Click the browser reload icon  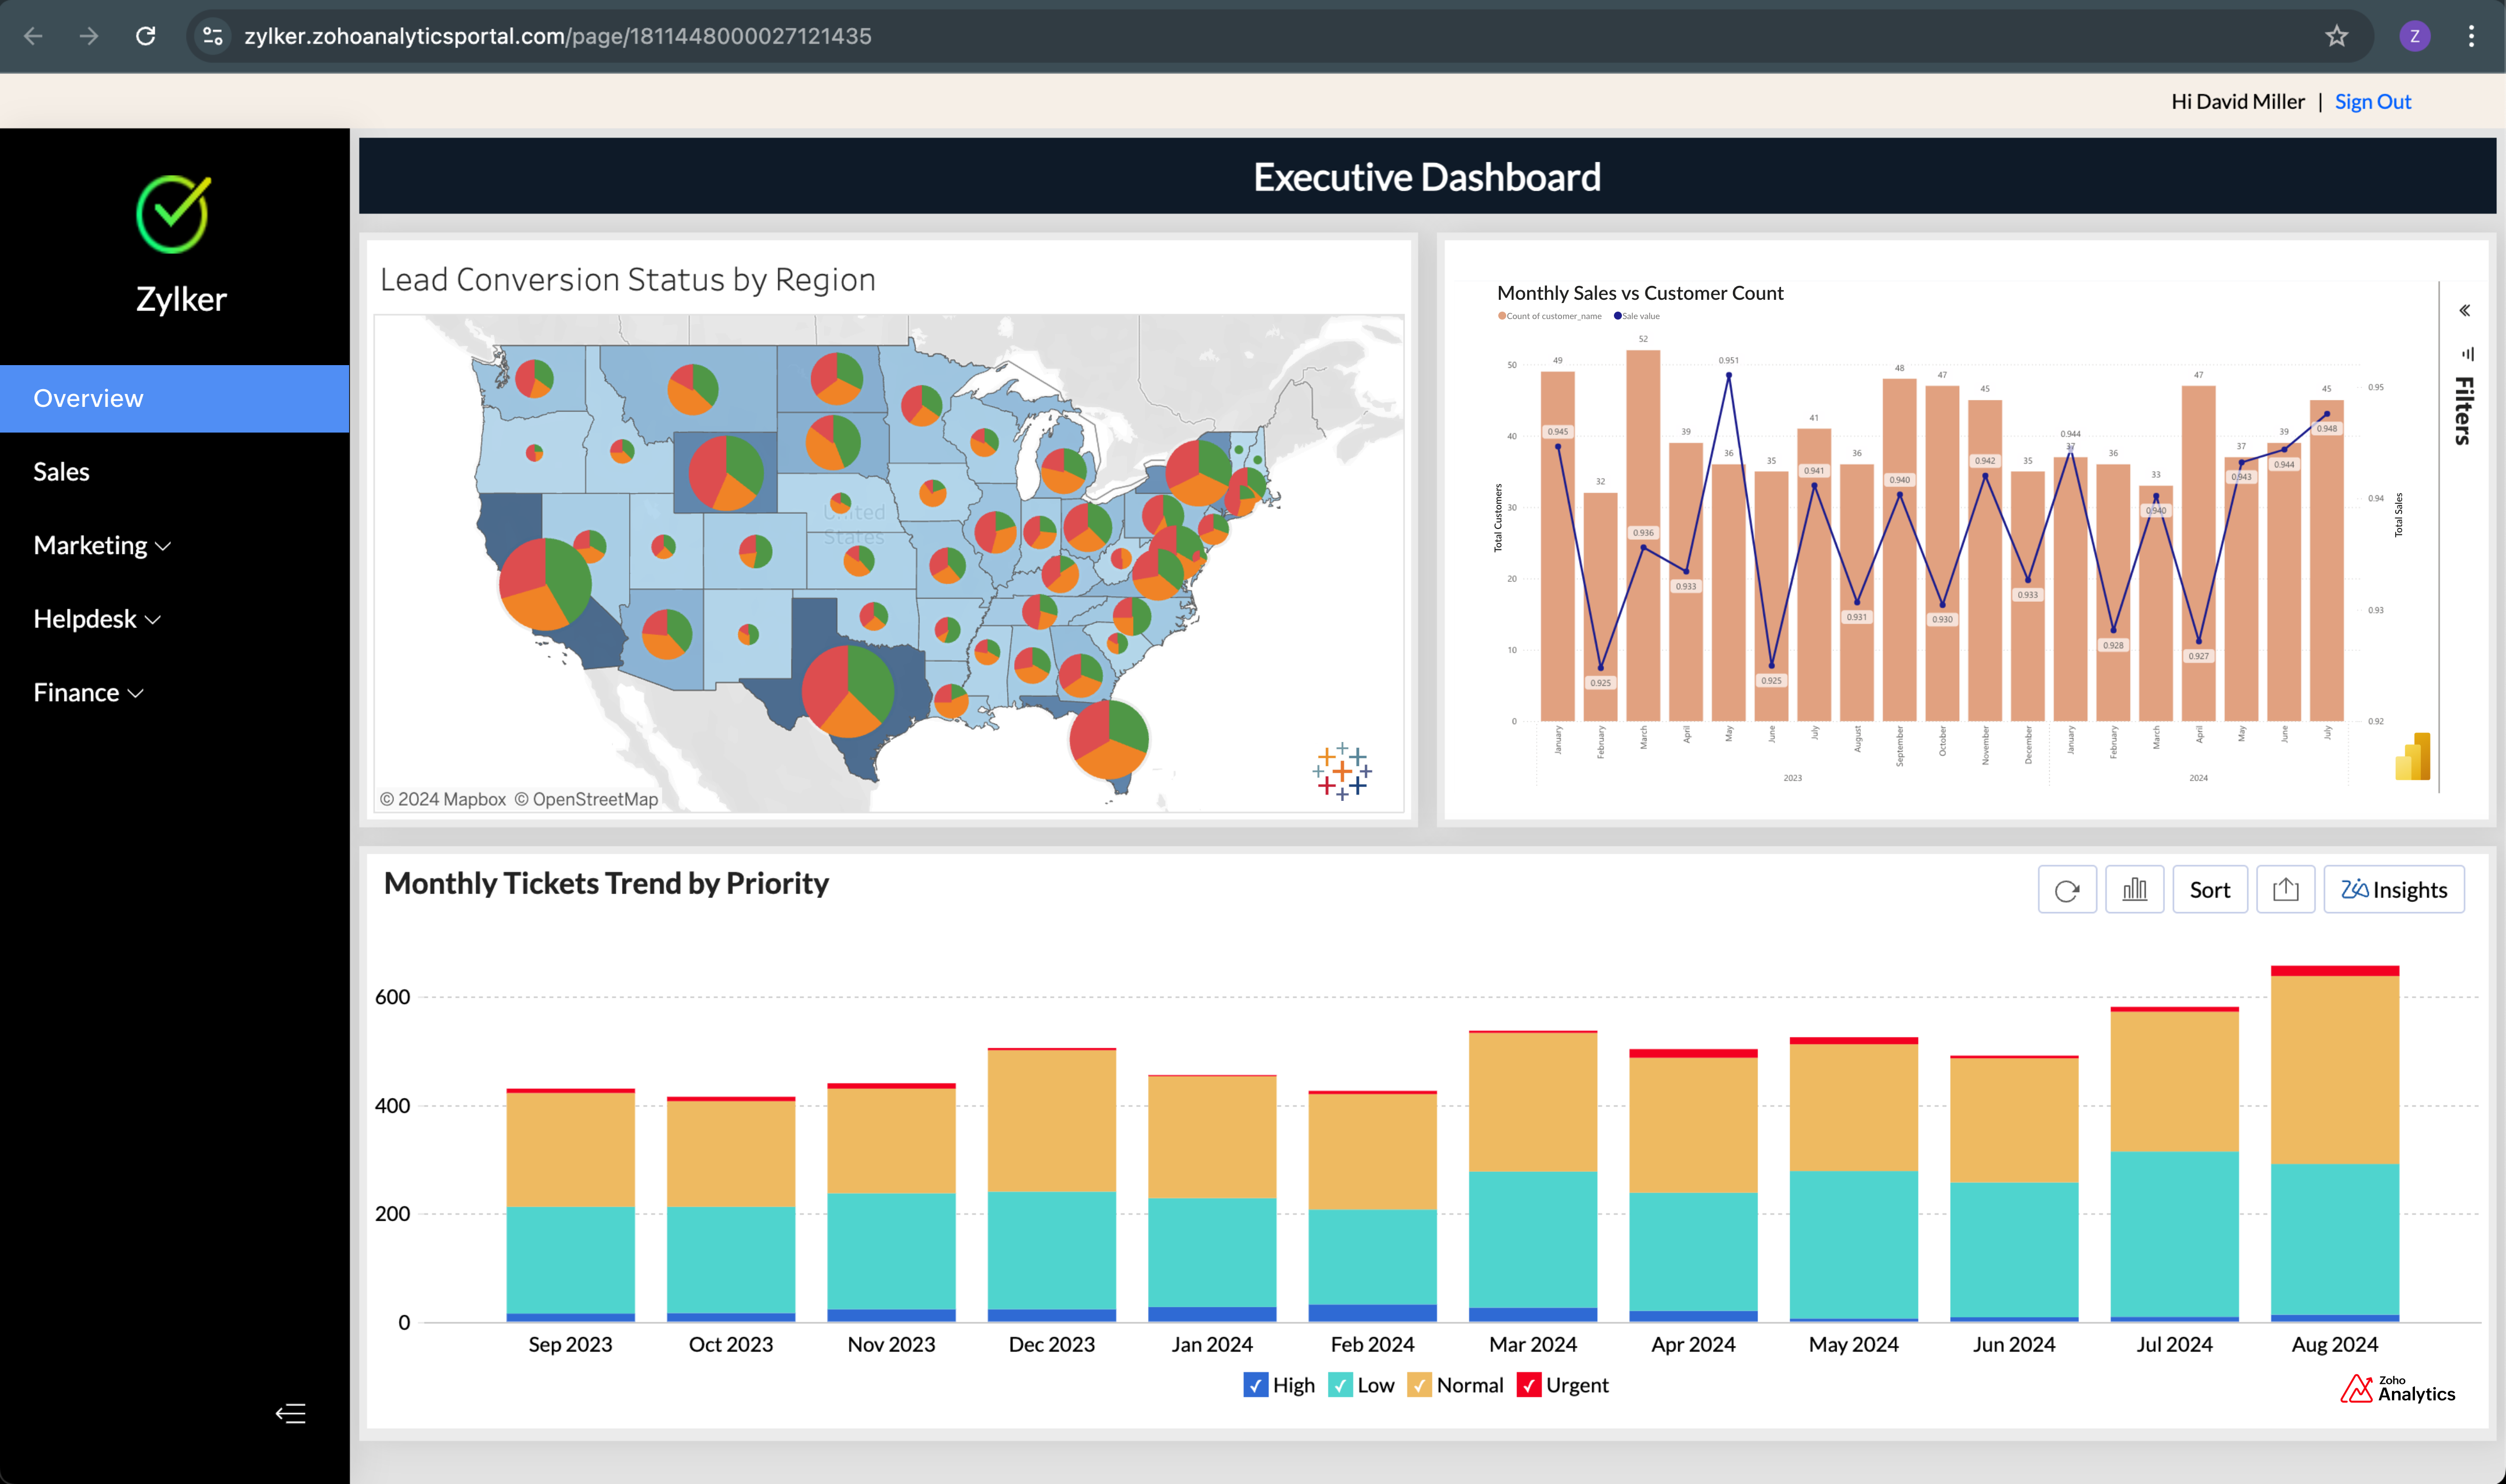[x=146, y=36]
